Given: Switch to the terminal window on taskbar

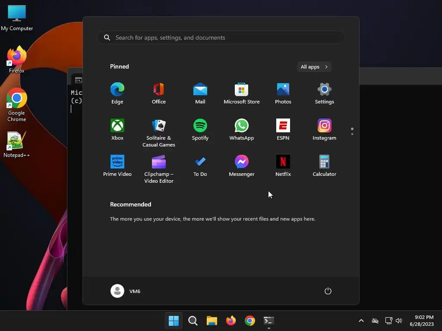Looking at the screenshot, I should click(268, 321).
